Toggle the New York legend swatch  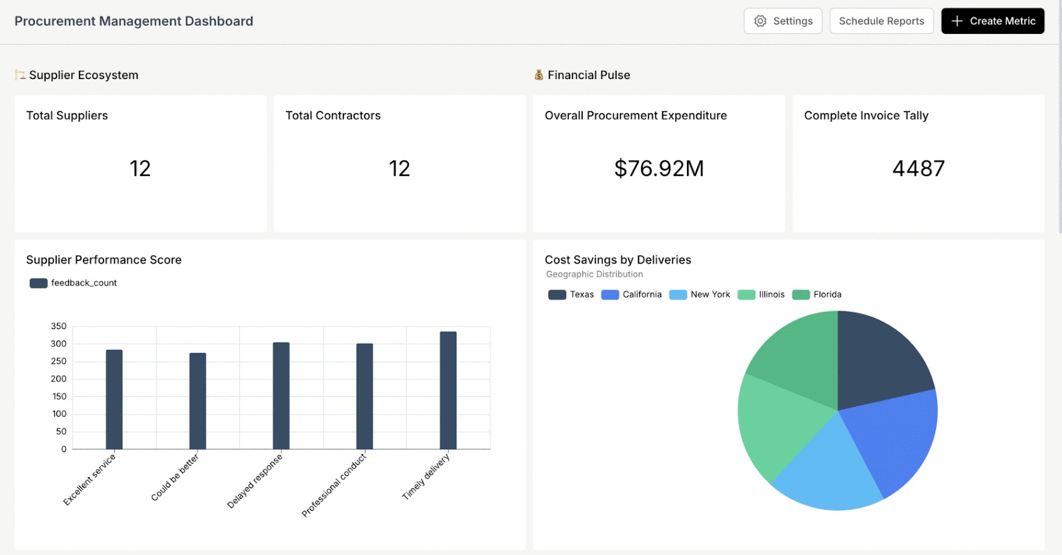click(x=678, y=295)
